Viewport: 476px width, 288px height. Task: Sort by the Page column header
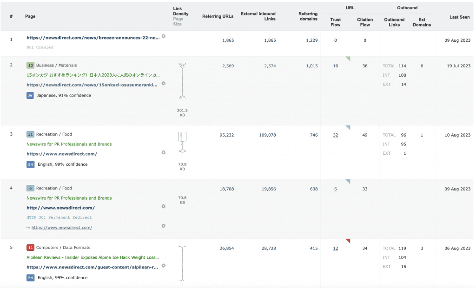(30, 16)
